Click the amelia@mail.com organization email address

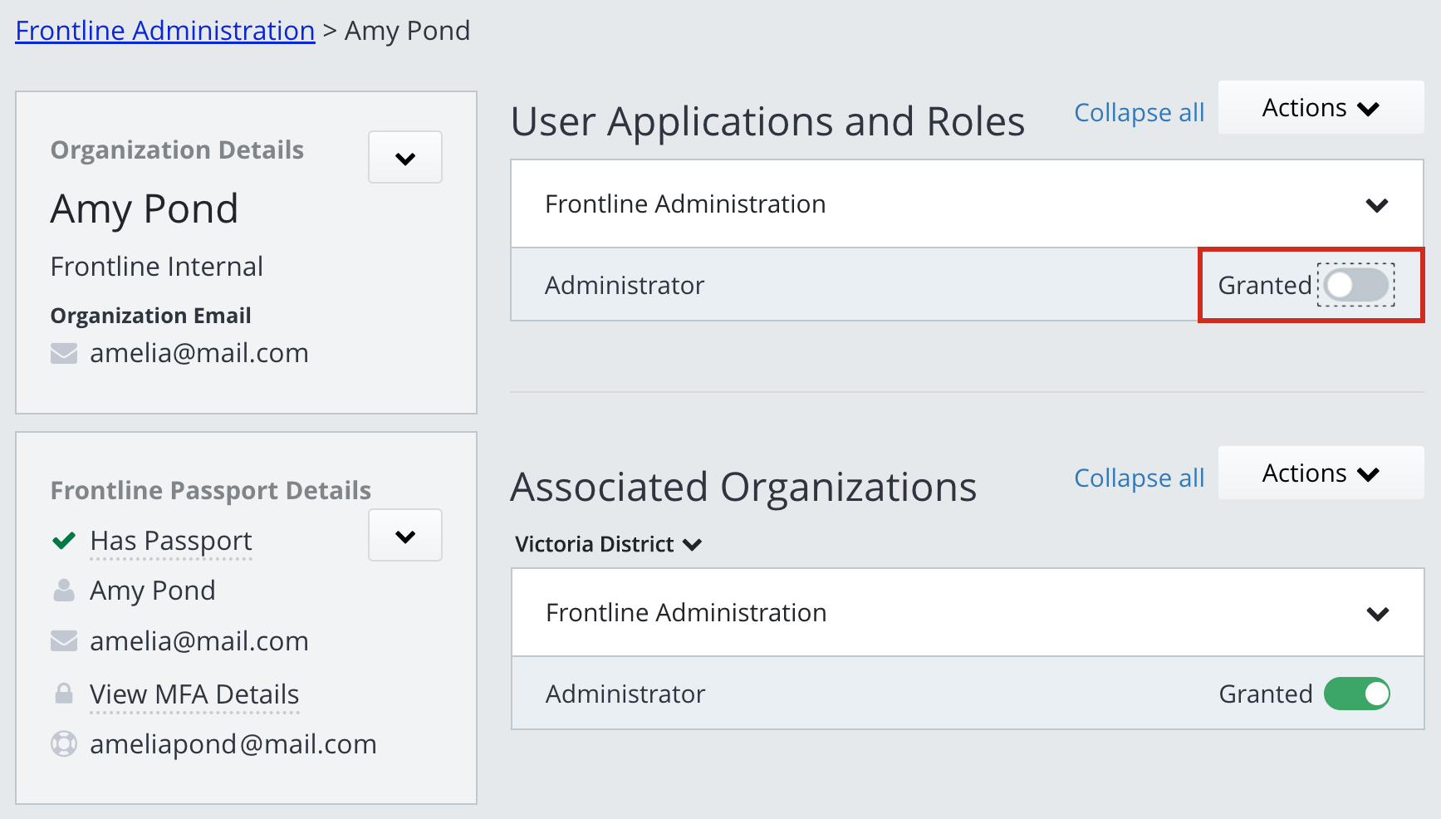click(x=199, y=354)
